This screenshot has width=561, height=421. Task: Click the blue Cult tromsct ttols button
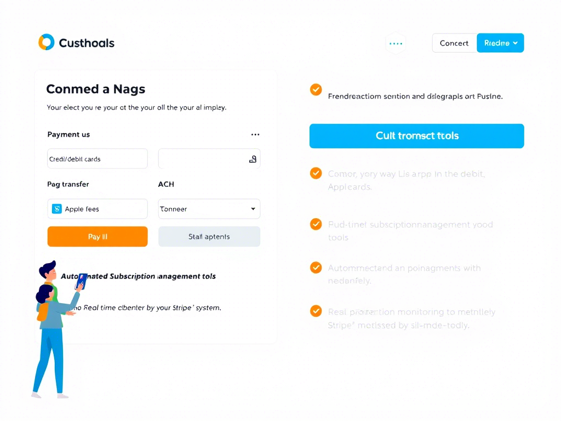417,136
